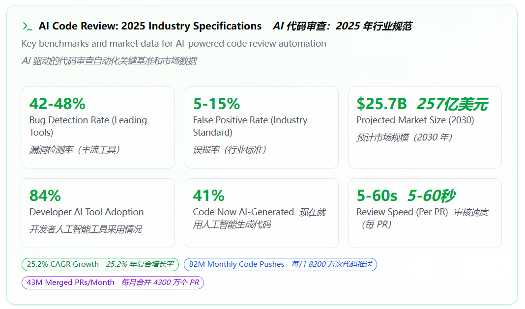
Task: Open the $25.7B Projected Market Size card
Action: click(425, 128)
